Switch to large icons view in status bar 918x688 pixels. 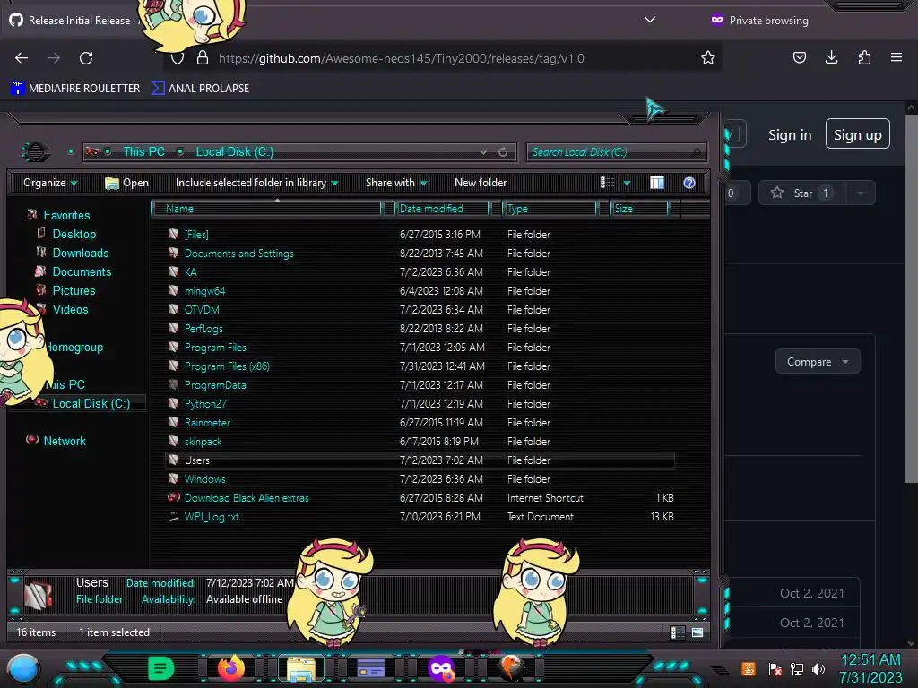(697, 632)
